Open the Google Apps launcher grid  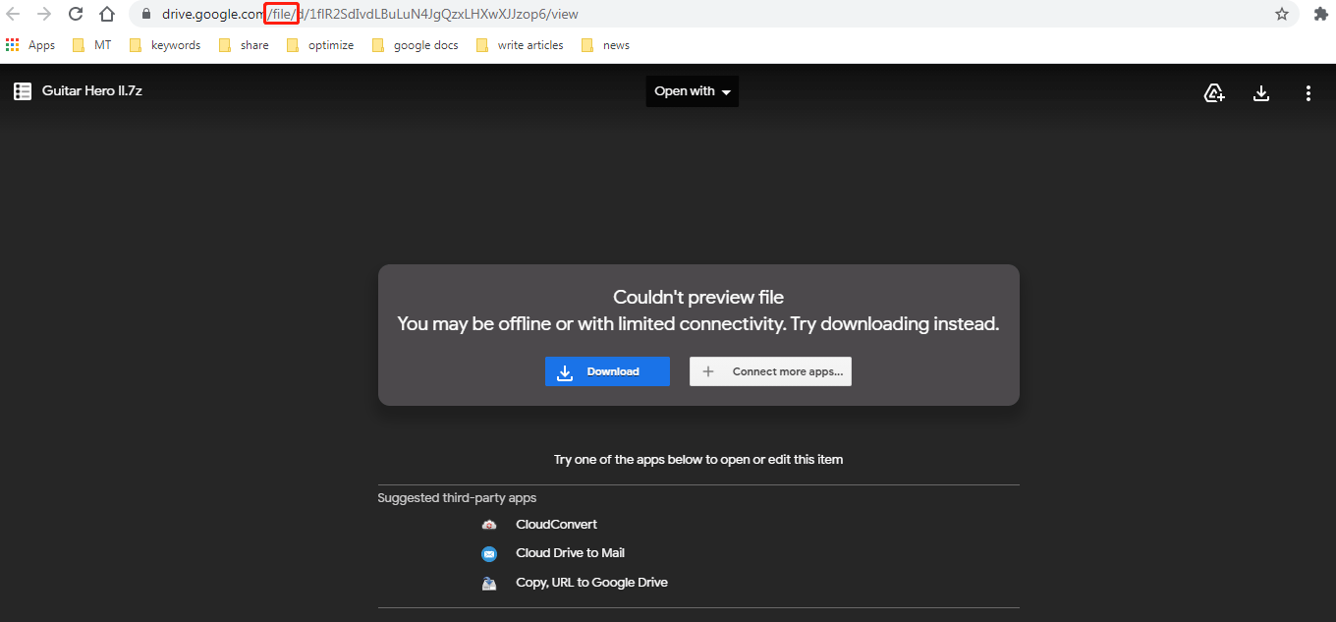coord(13,44)
